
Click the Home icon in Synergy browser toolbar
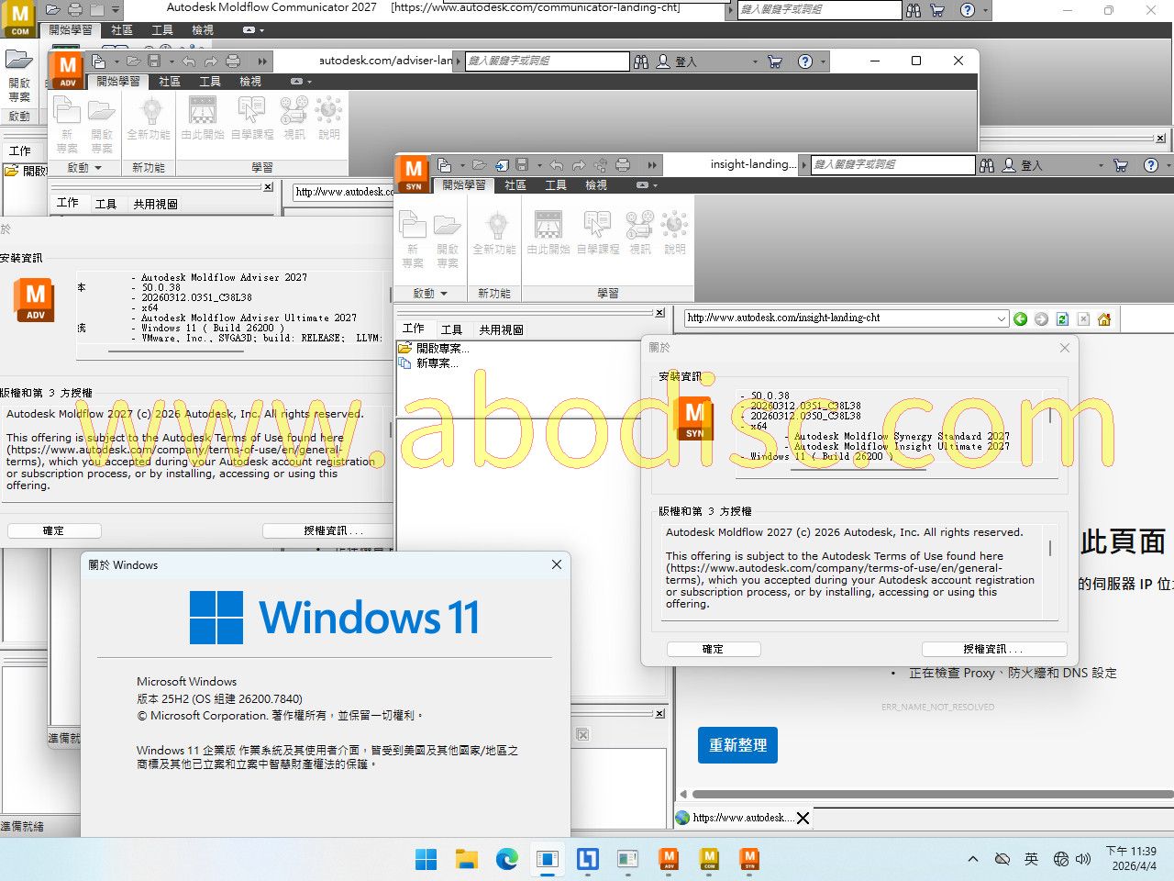(1104, 318)
